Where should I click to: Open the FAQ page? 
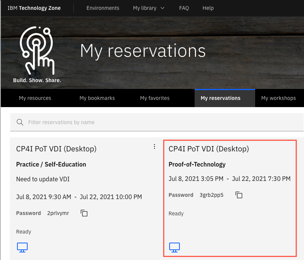[x=184, y=8]
